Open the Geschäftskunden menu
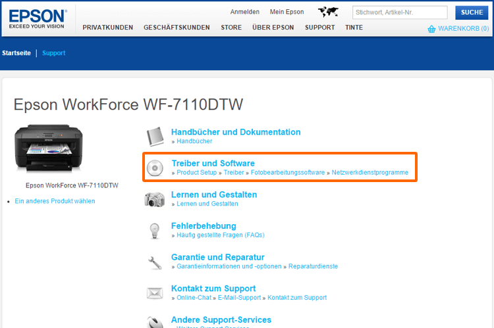Image resolution: width=494 pixels, height=328 pixels. [x=177, y=28]
